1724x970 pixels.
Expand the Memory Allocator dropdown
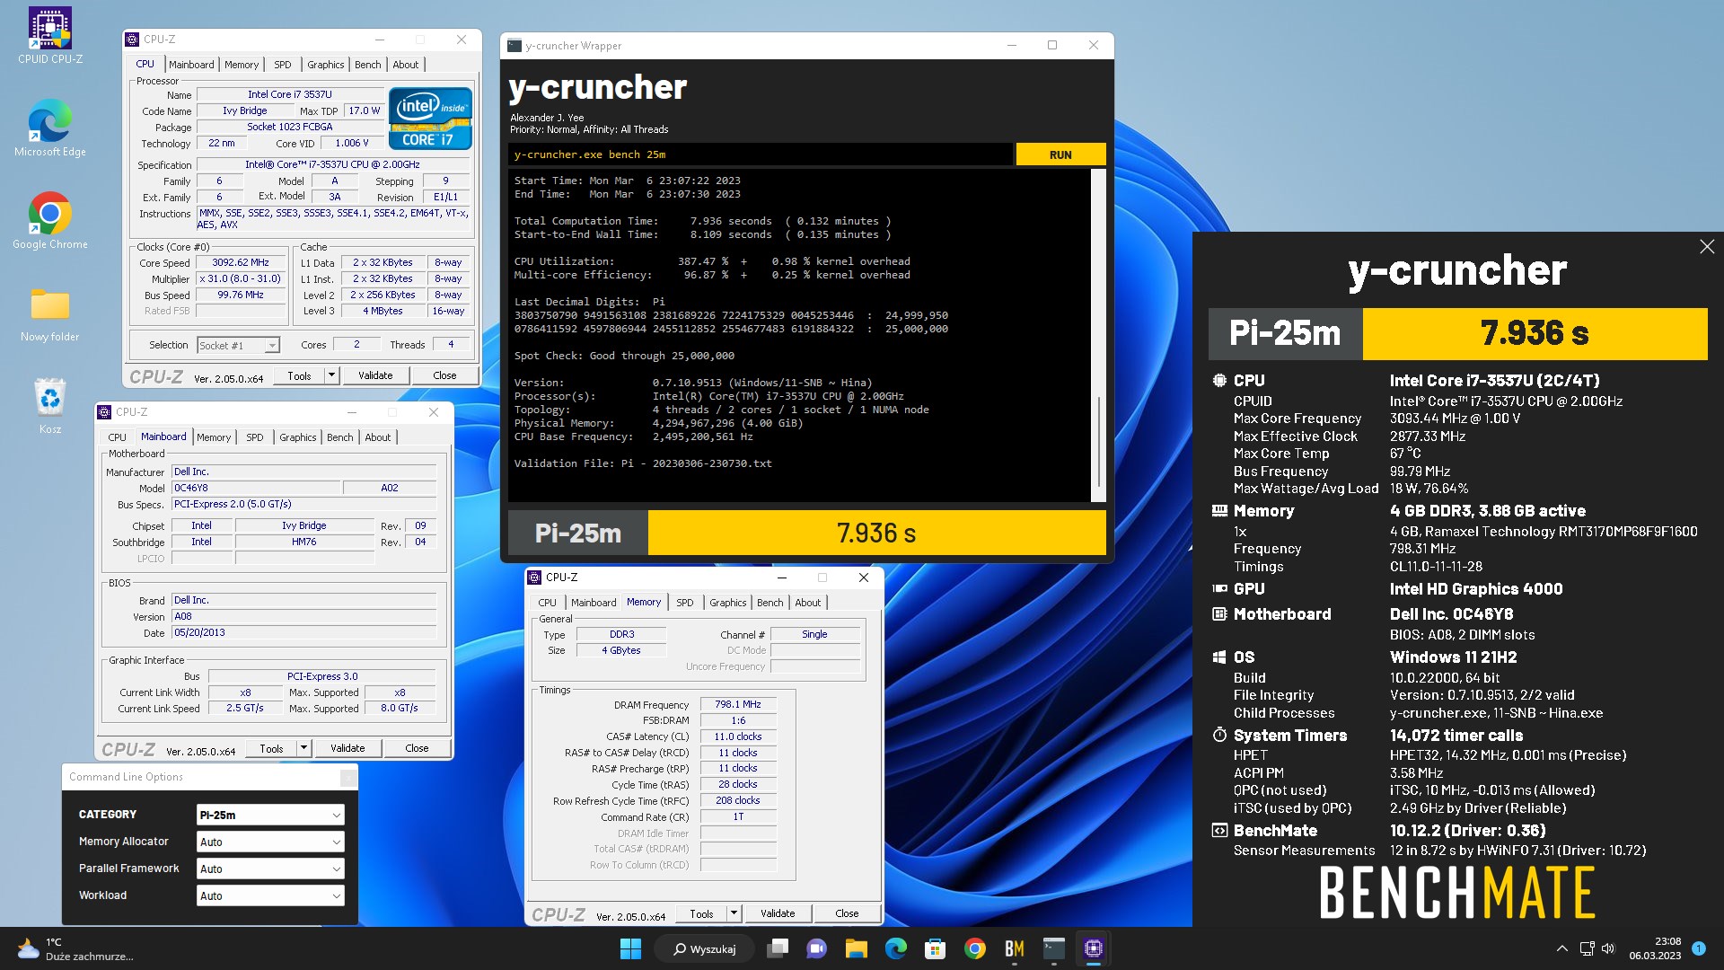[x=336, y=842]
